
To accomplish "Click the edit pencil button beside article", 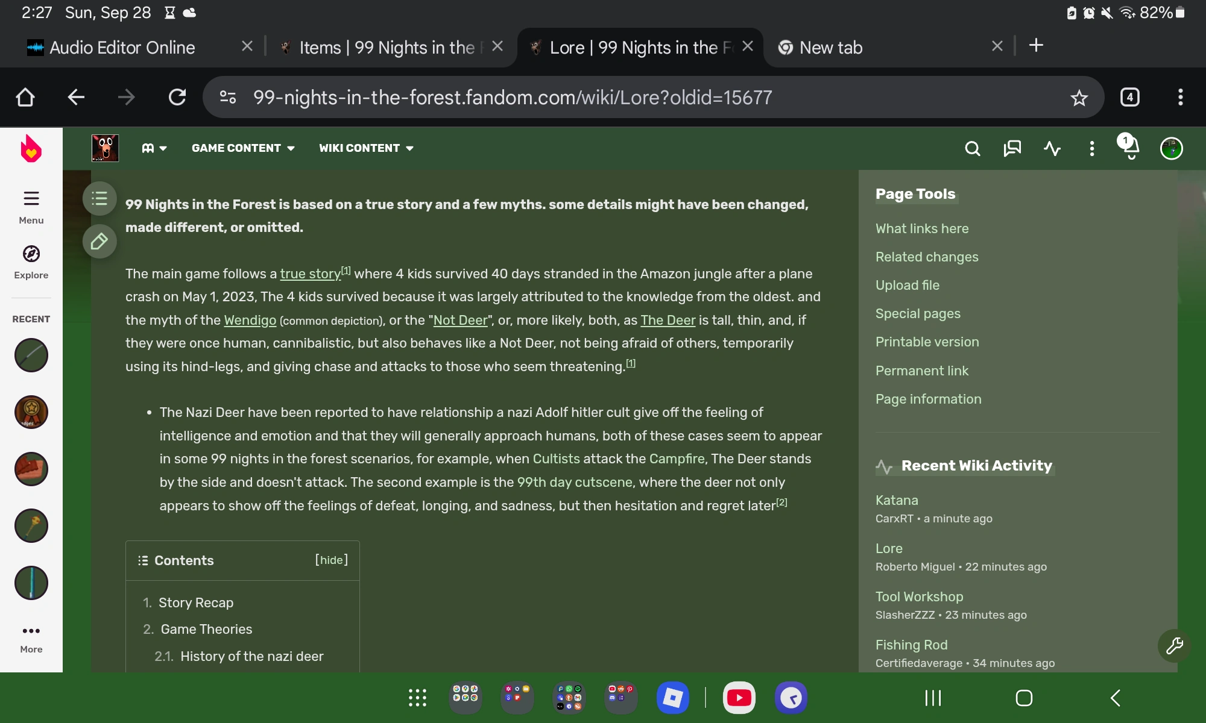I will [x=99, y=242].
